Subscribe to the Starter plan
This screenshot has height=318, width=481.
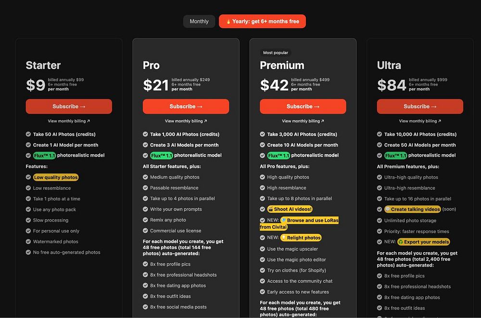tap(69, 106)
